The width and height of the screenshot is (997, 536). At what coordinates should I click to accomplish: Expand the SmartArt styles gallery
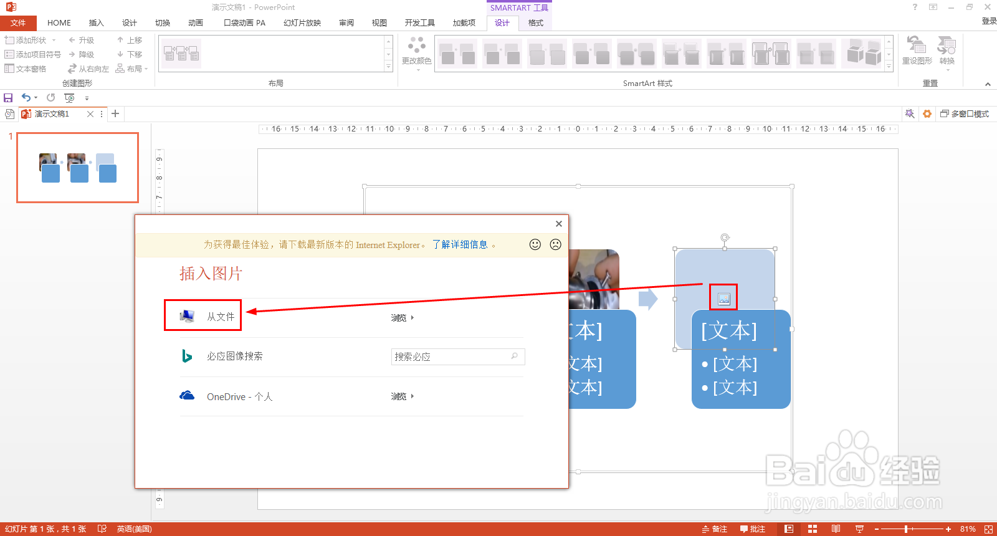click(889, 66)
